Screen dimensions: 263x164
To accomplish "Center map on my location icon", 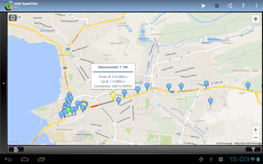I will [256, 19].
